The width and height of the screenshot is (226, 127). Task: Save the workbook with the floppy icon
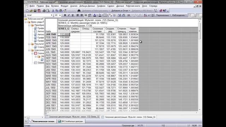point(35,11)
